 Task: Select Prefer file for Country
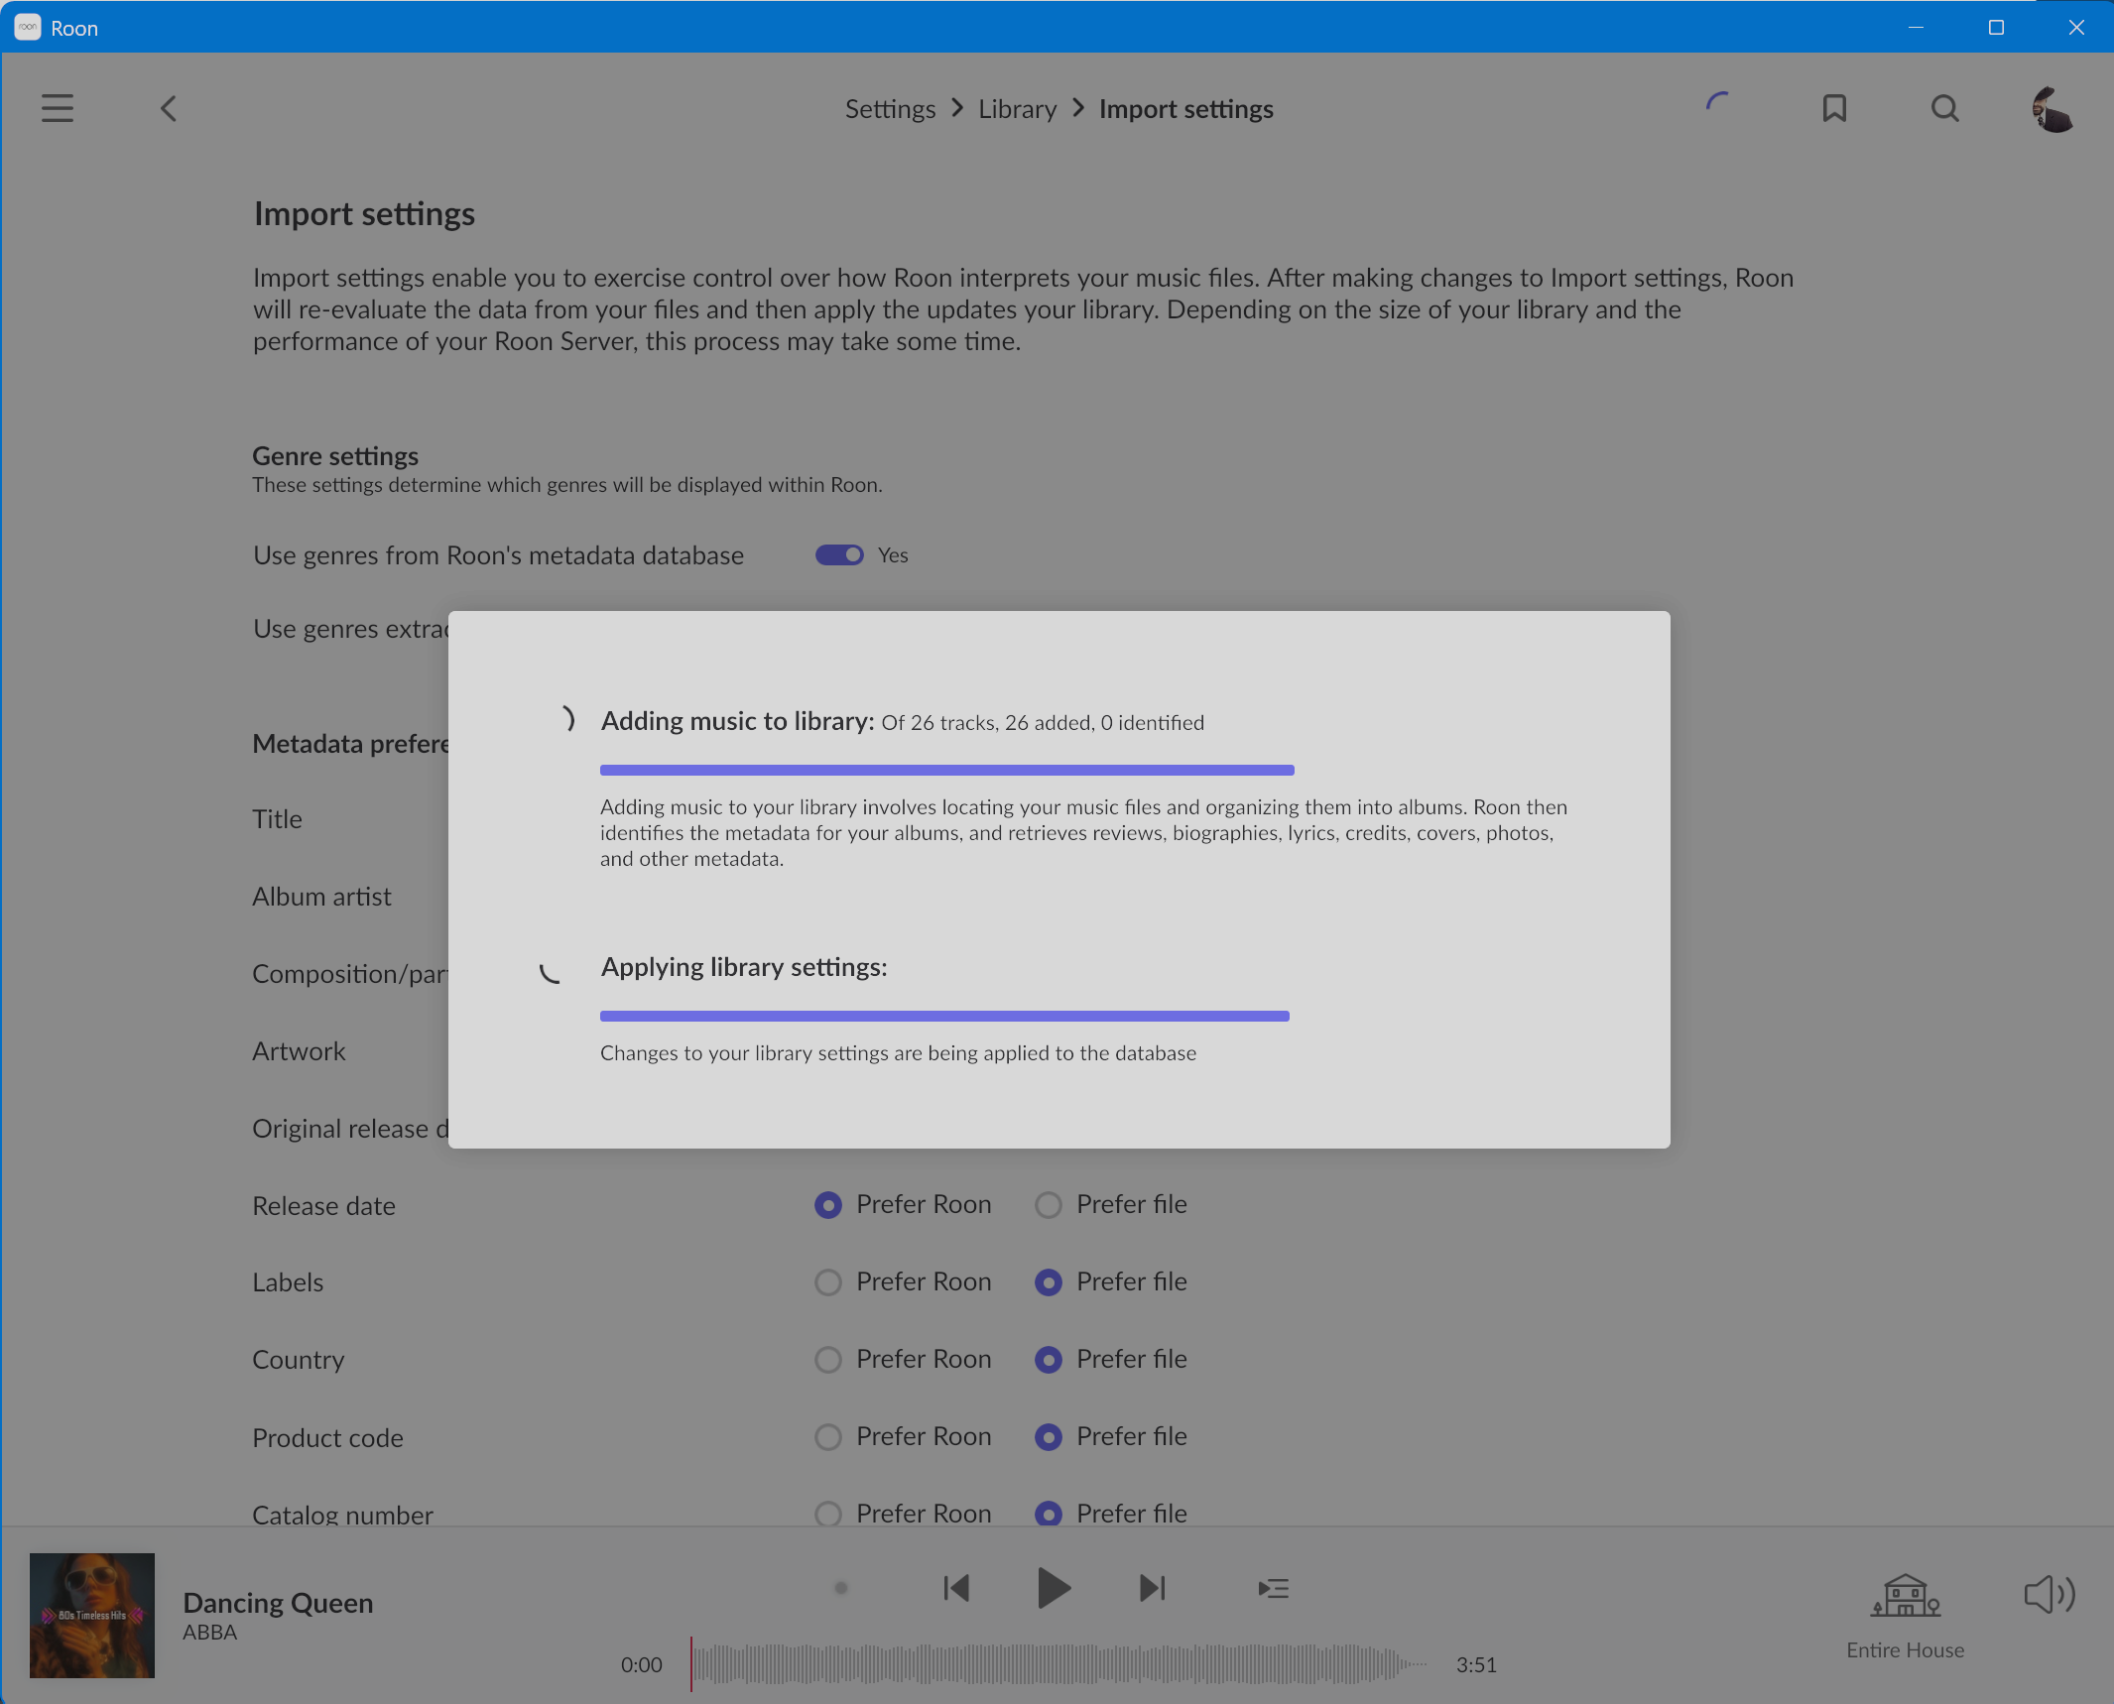coord(1049,1360)
